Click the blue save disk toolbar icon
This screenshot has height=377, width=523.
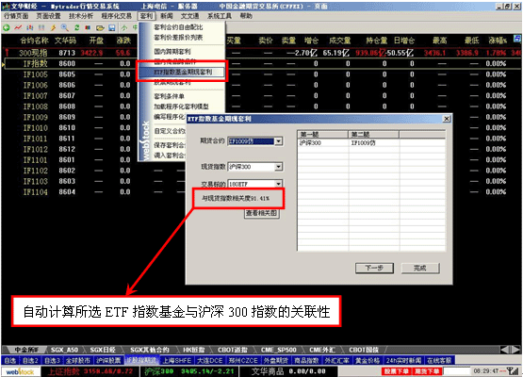[x=112, y=27]
